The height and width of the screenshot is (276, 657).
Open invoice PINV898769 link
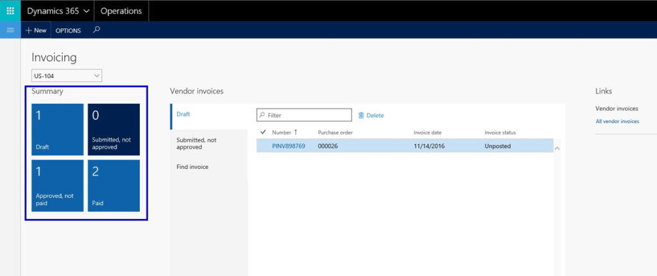coord(289,146)
